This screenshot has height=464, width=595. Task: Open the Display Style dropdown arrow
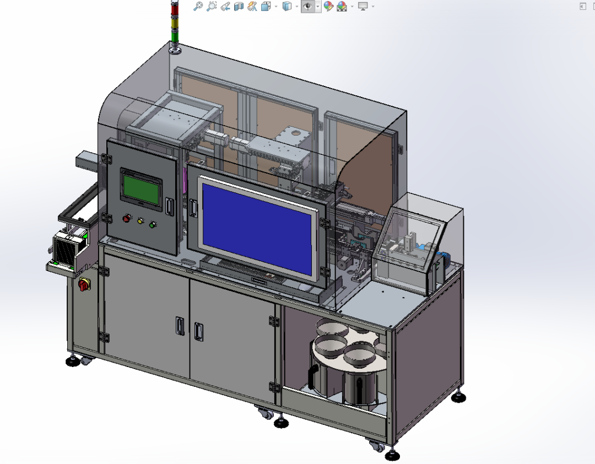(x=297, y=7)
